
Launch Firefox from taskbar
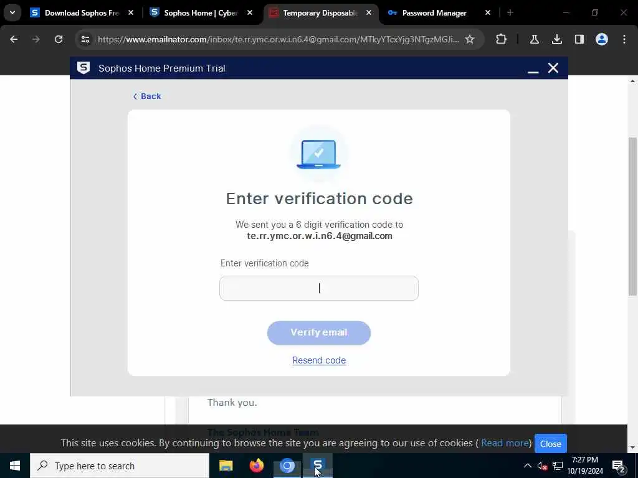(256, 466)
